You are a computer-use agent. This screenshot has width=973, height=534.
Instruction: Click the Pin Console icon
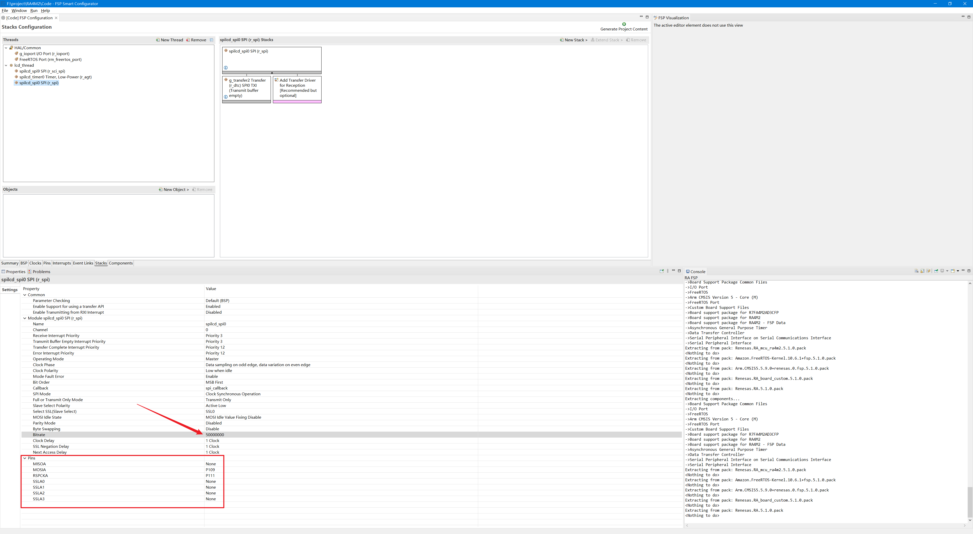[x=936, y=271]
